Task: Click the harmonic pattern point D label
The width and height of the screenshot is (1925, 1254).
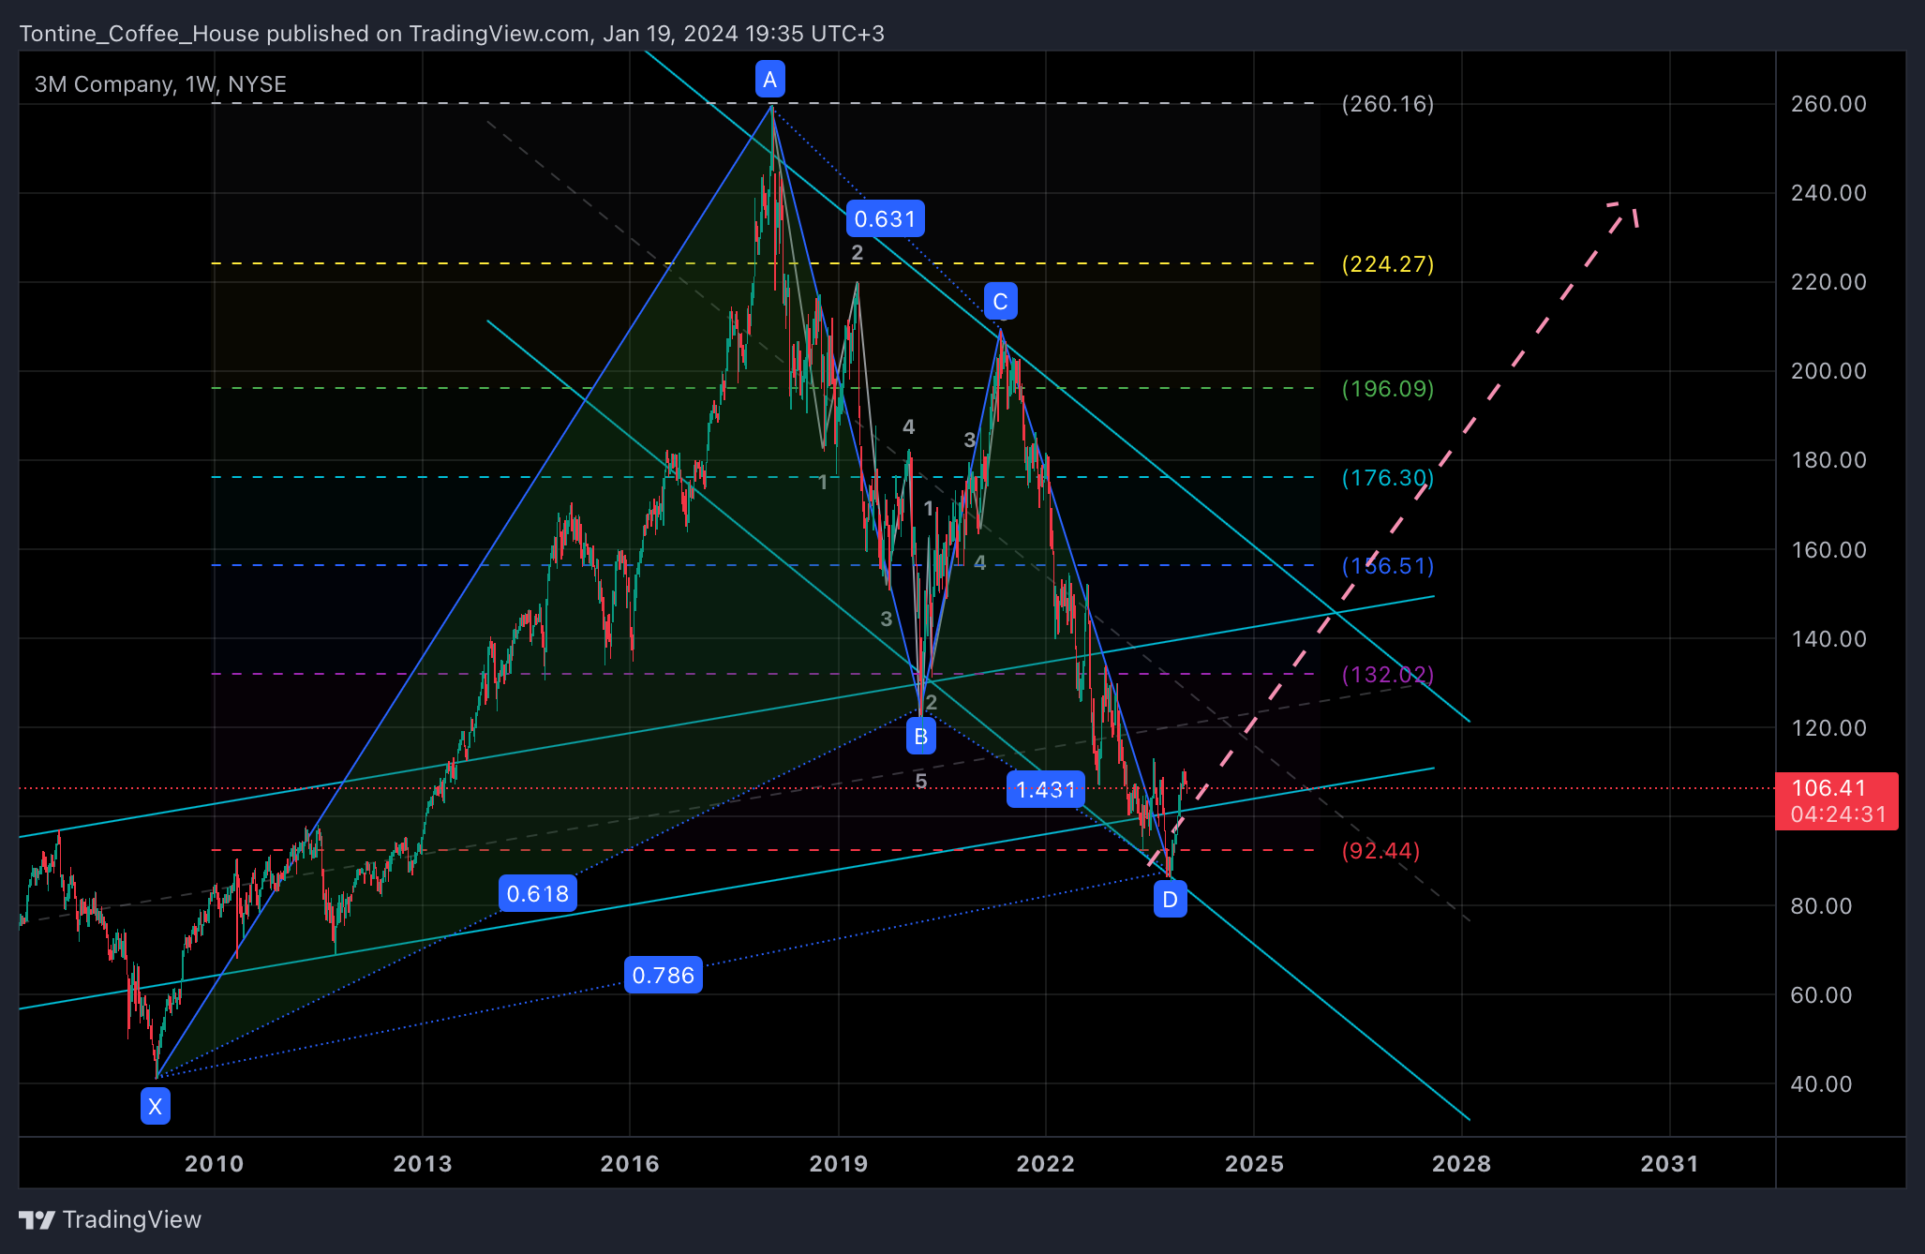Action: tap(1171, 900)
